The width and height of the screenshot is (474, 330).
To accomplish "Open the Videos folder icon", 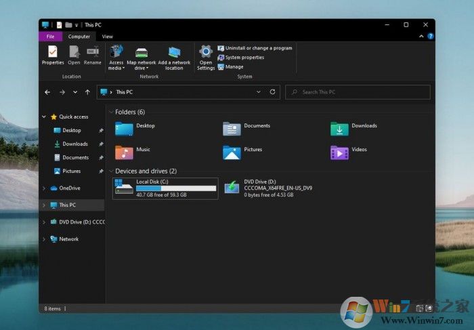I will tap(339, 152).
